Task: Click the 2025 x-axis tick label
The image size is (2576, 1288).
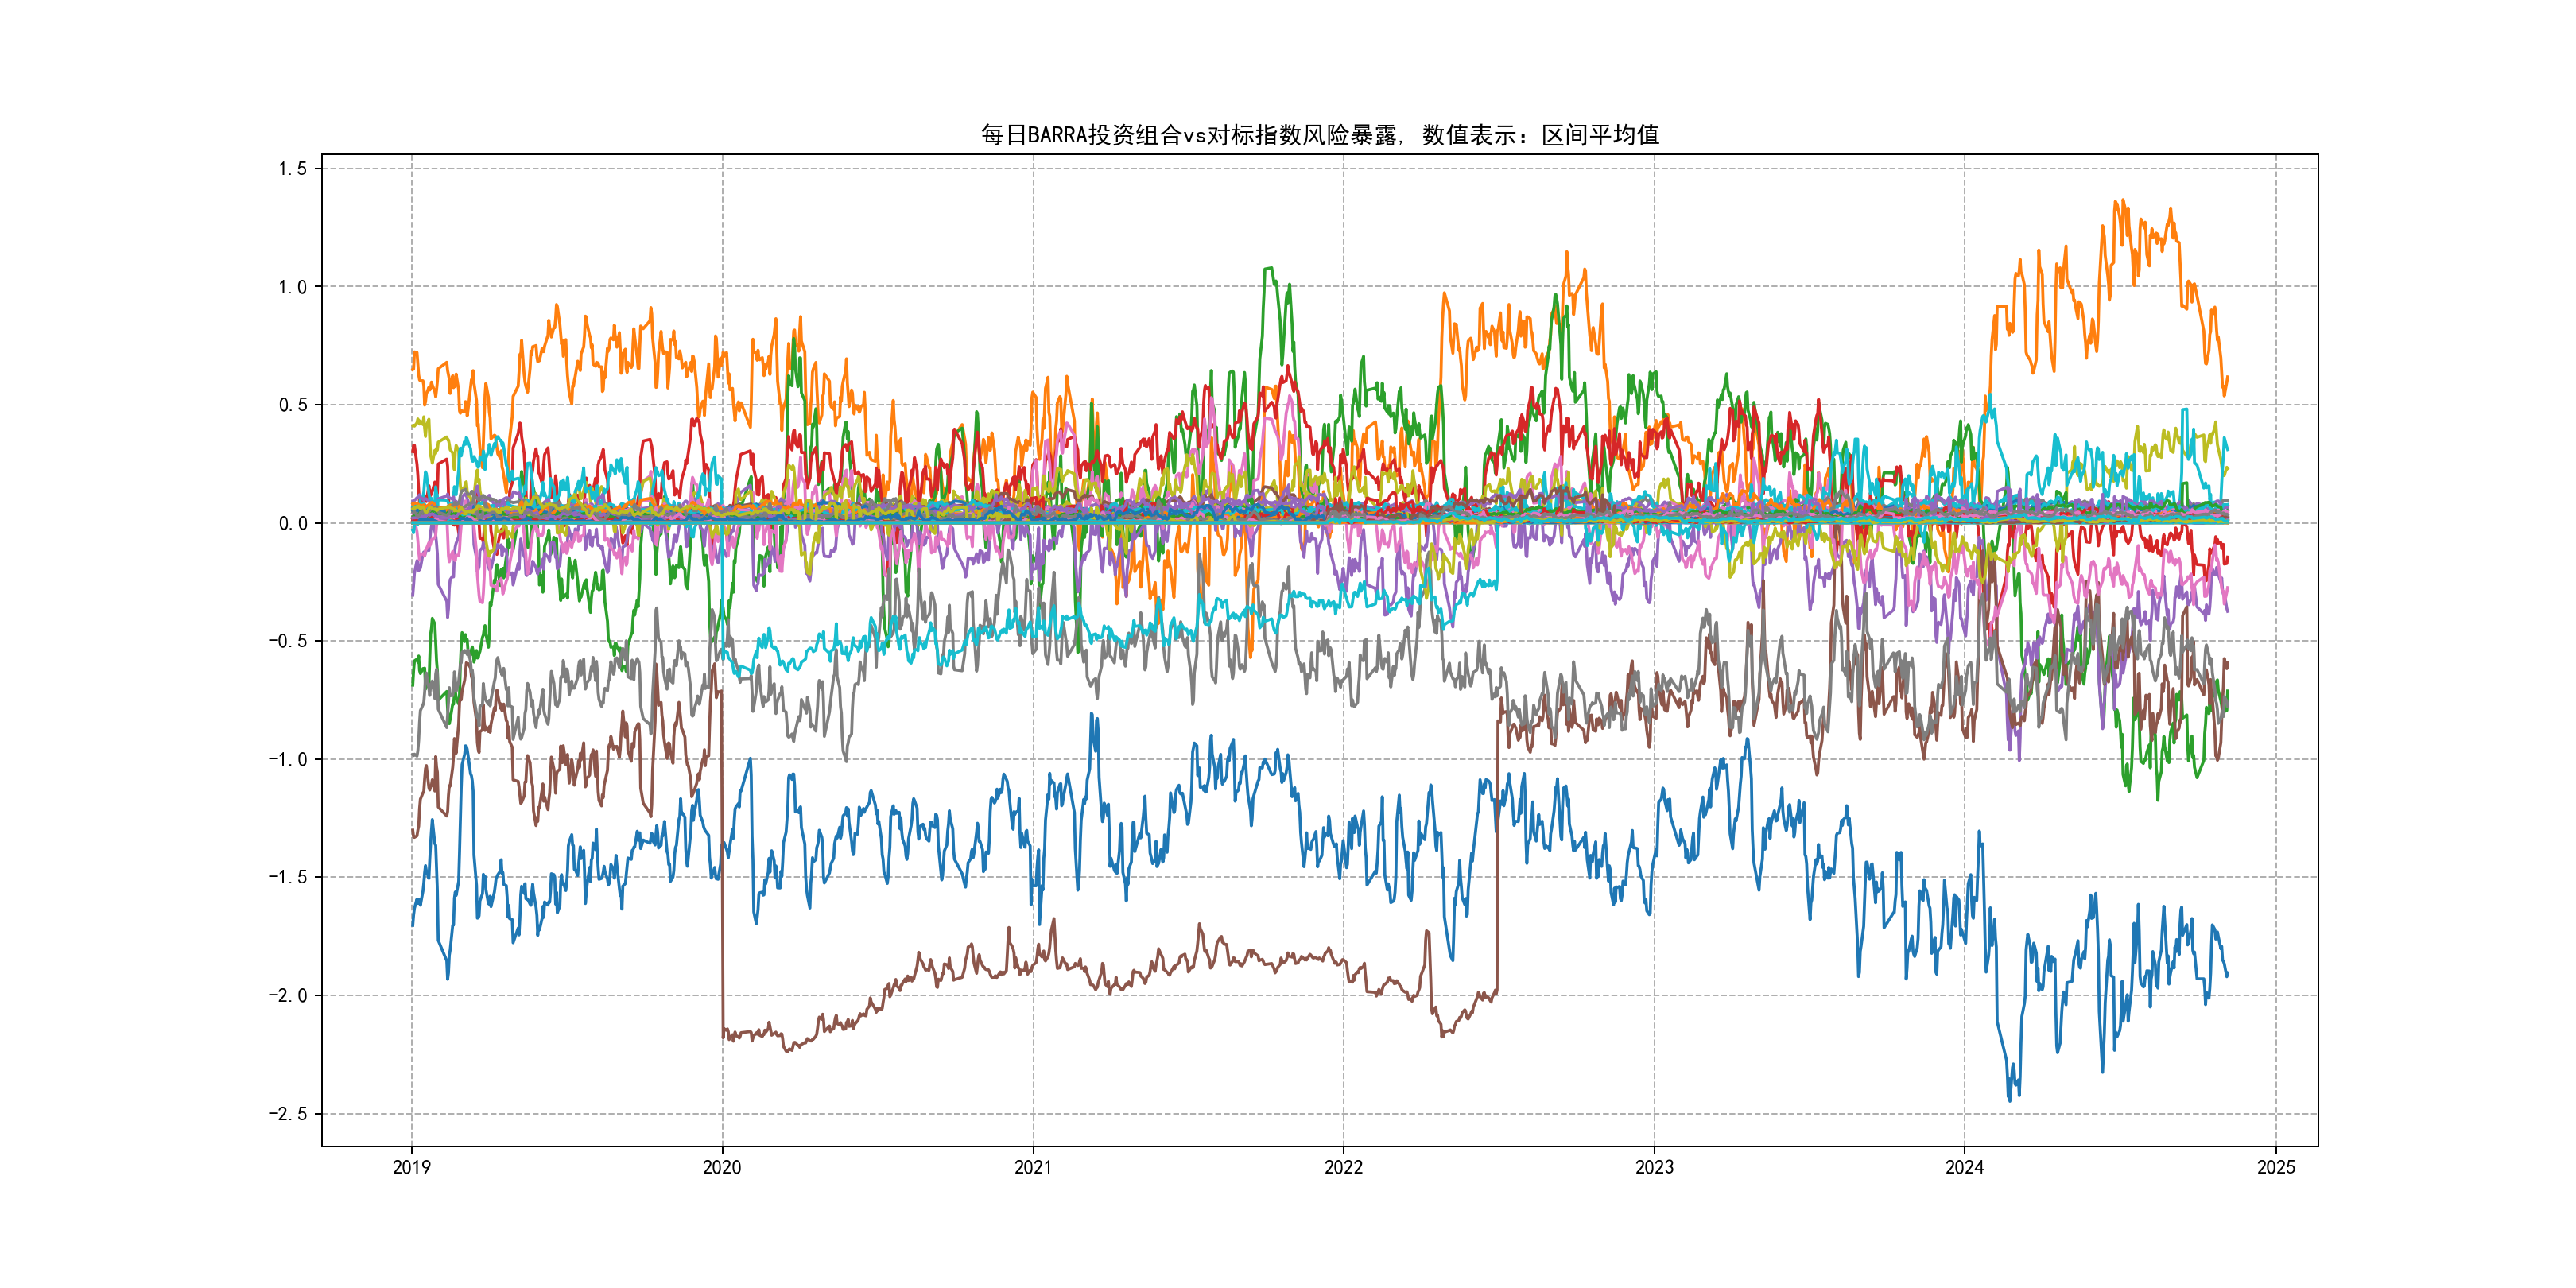Action: [2276, 1167]
